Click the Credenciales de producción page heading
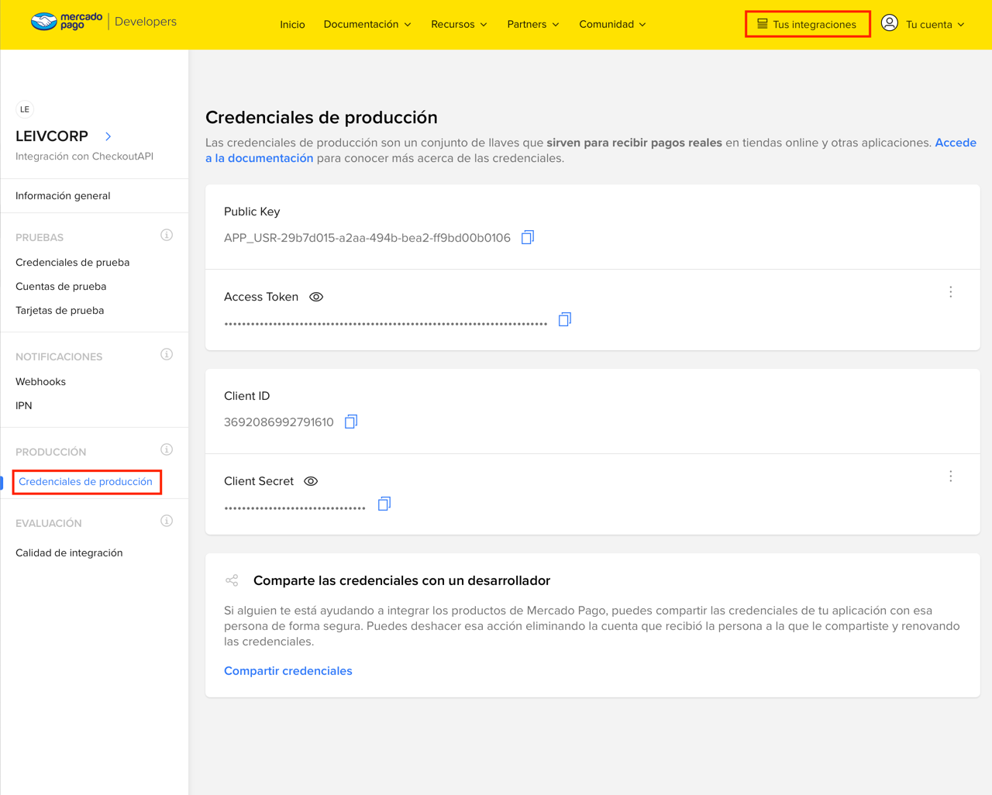992x795 pixels. pos(322,117)
